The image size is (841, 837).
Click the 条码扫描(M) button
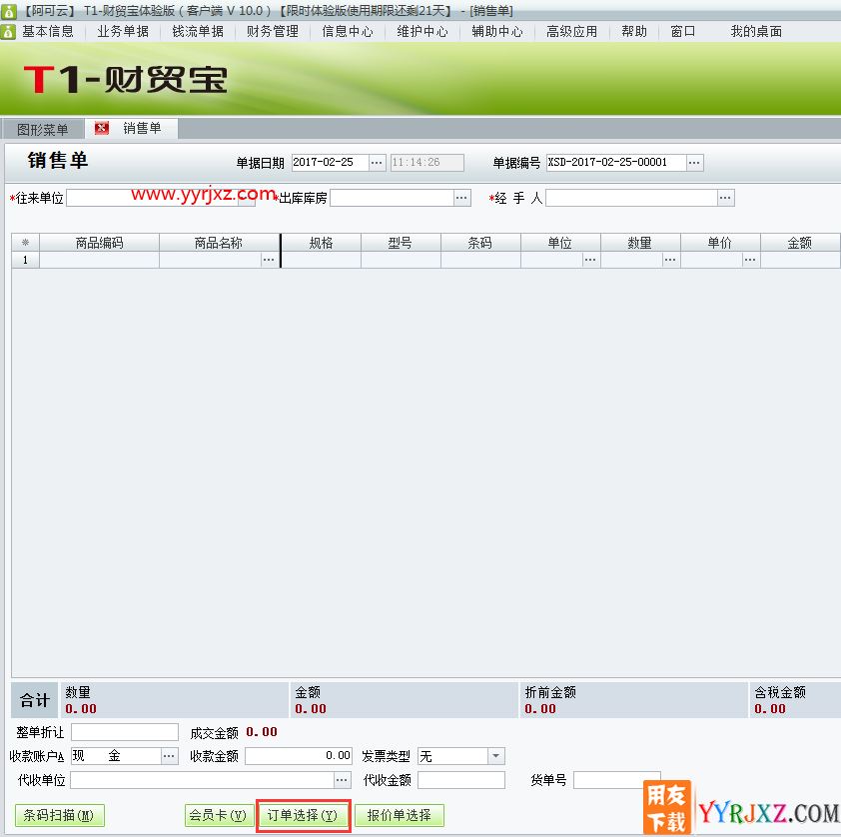[59, 816]
